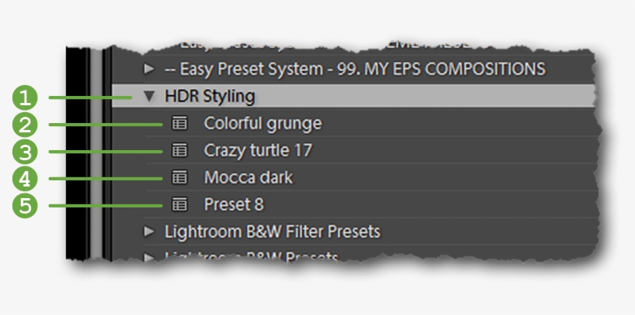Click the green callout badge numbered 5

coord(26,205)
